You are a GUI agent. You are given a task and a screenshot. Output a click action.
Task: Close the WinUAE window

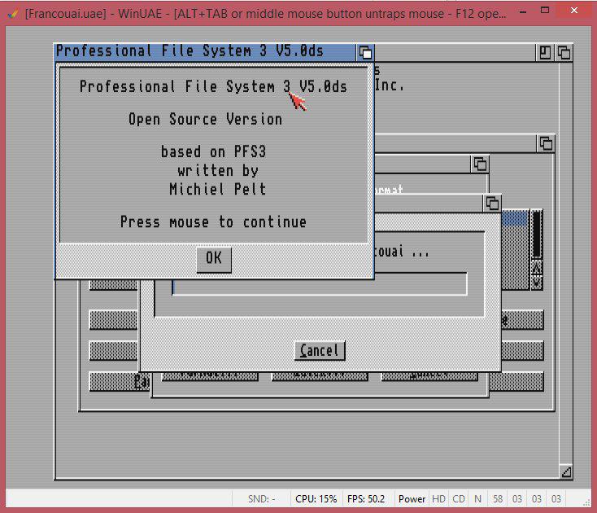(574, 11)
